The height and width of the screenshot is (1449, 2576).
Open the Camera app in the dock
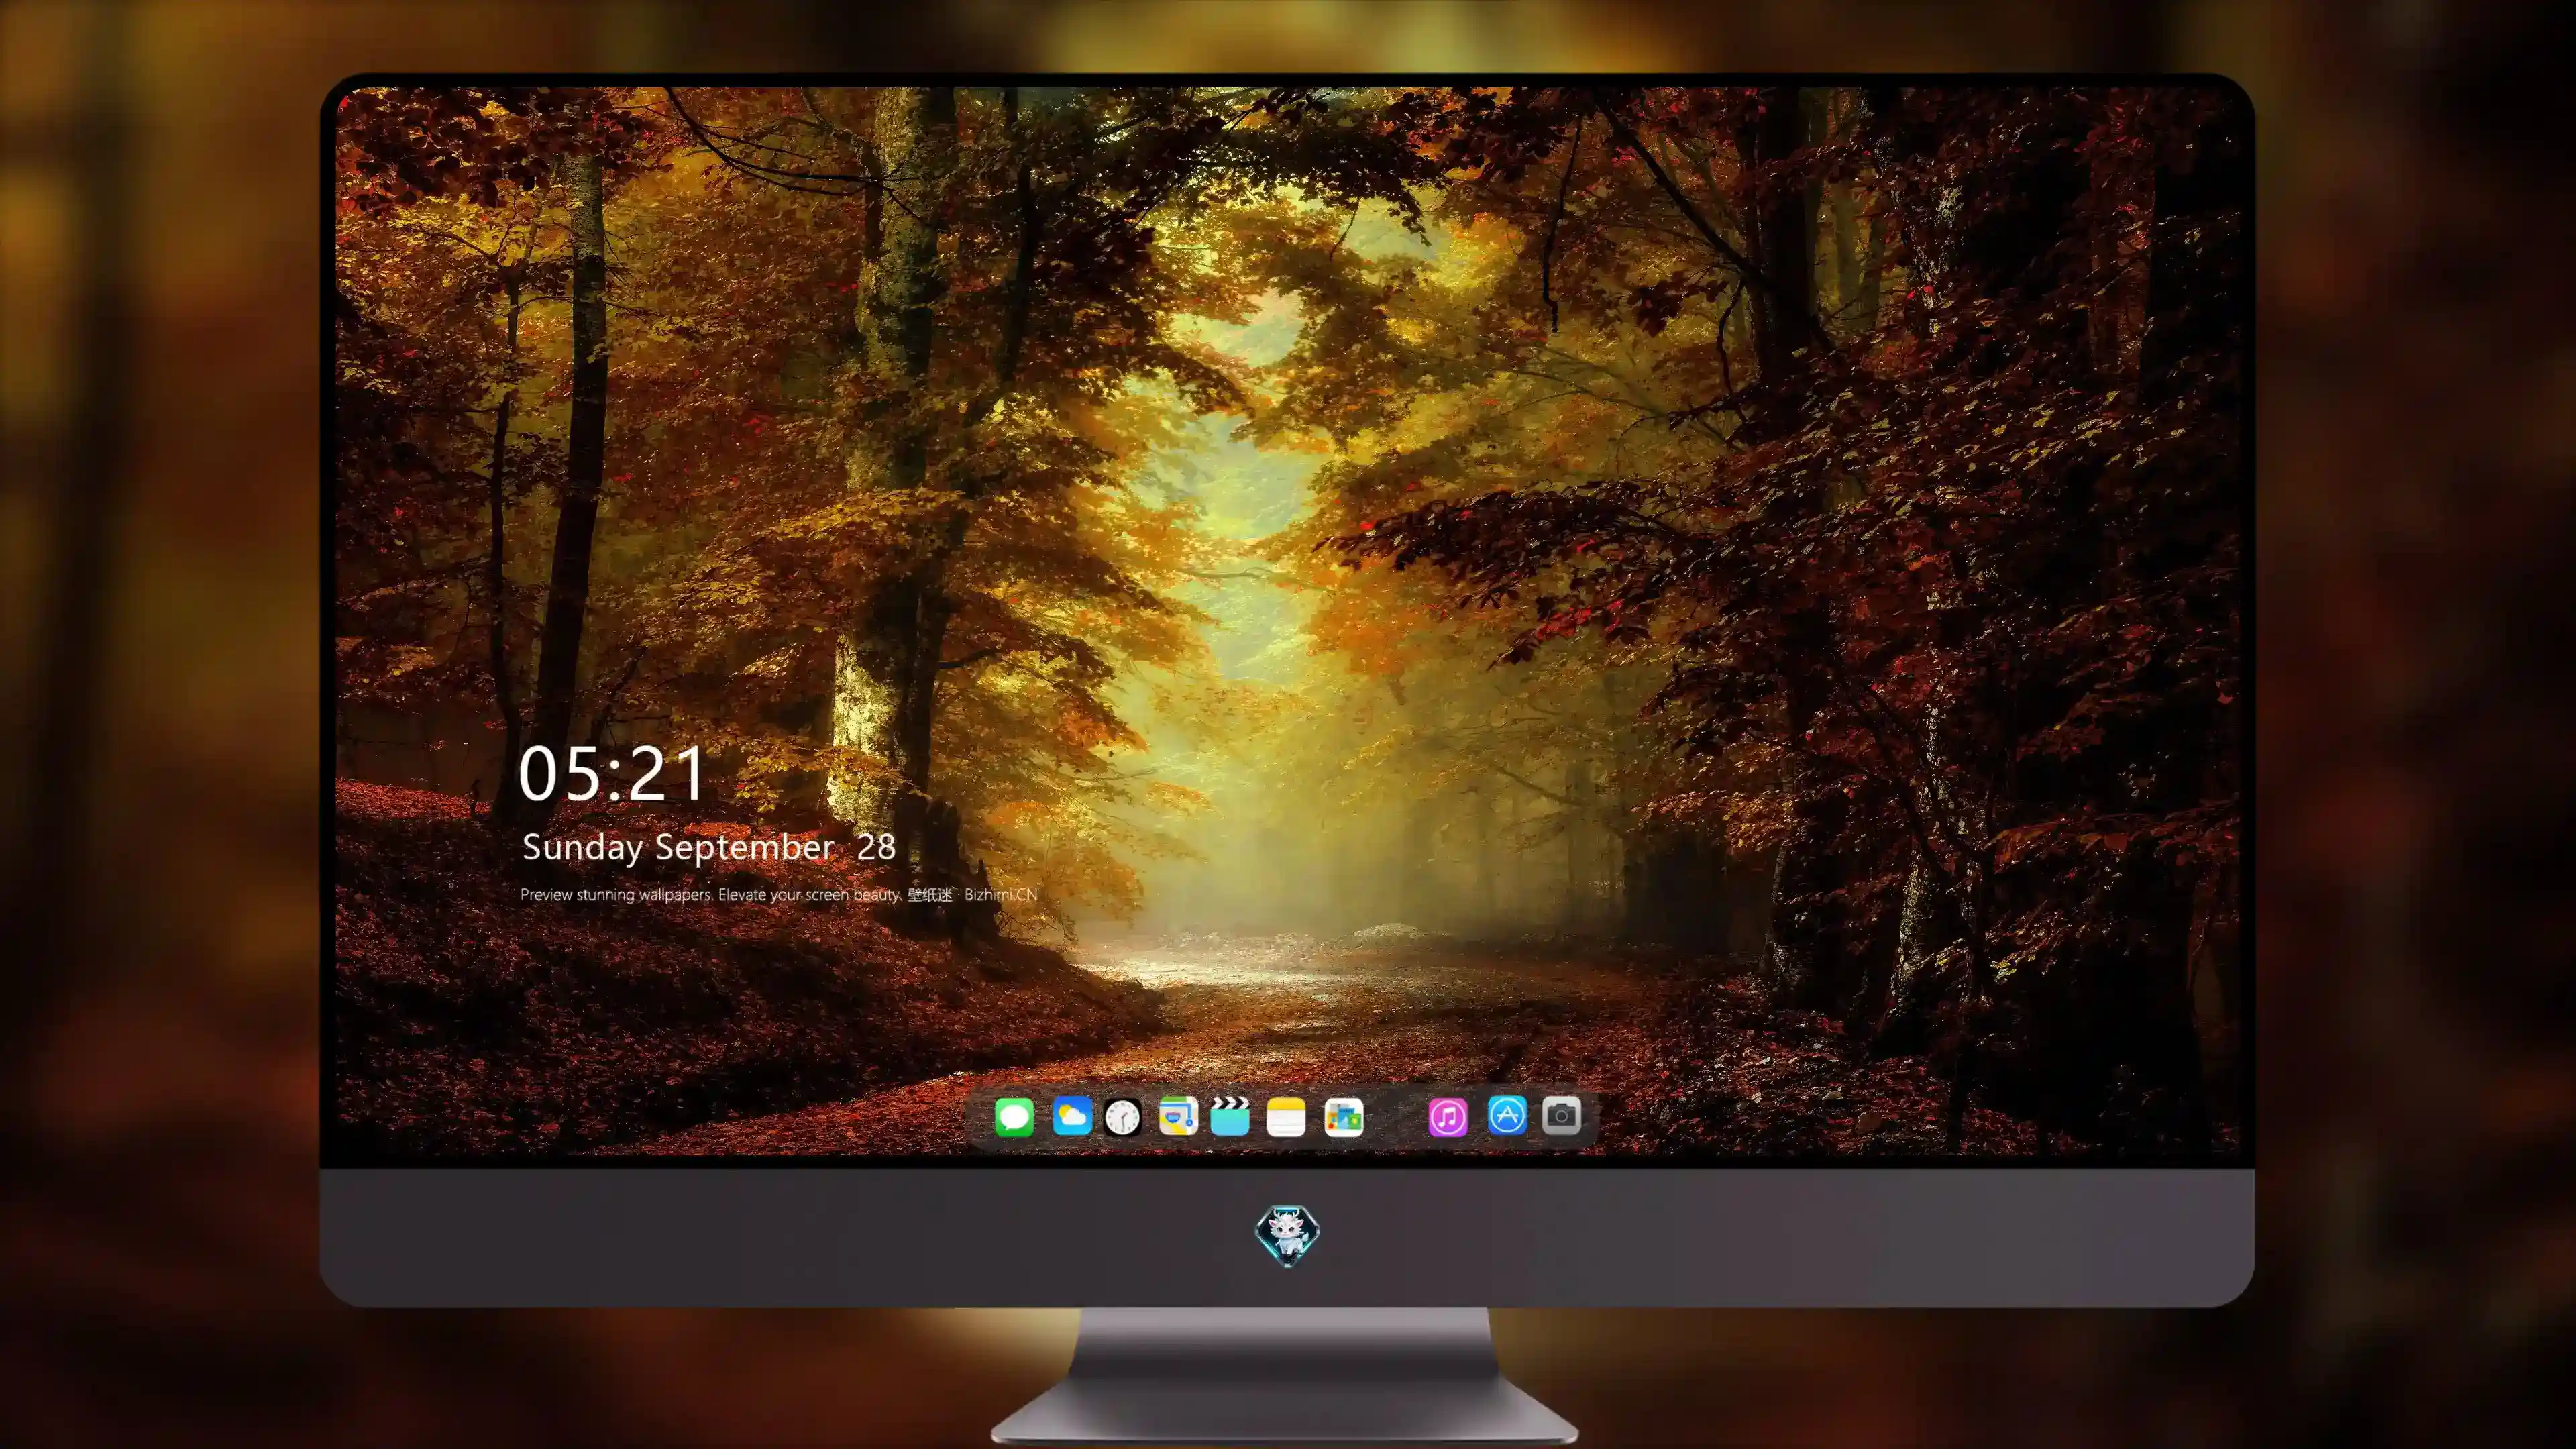point(1561,1115)
